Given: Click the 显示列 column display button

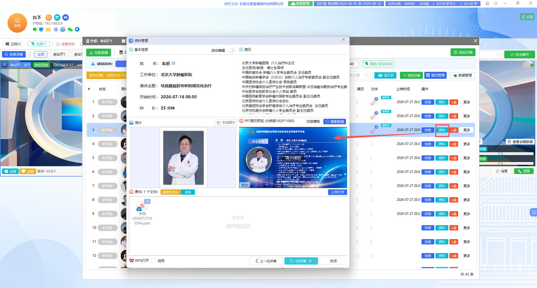Looking at the screenshot, I should [386, 75].
